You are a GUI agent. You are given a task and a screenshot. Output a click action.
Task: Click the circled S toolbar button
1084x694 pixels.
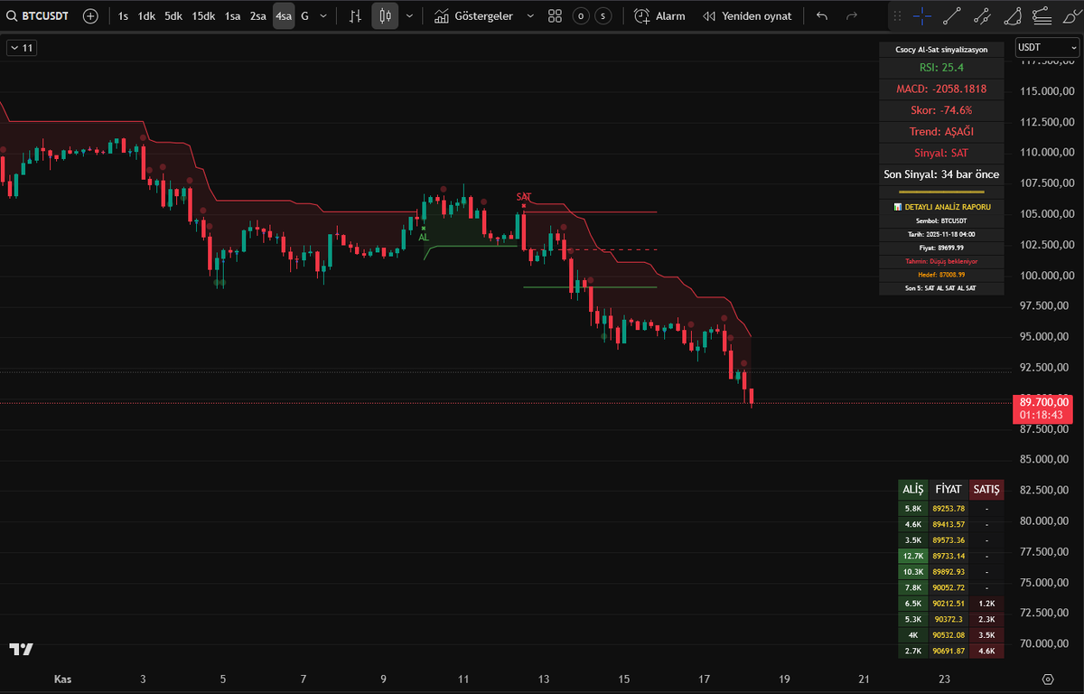(603, 16)
